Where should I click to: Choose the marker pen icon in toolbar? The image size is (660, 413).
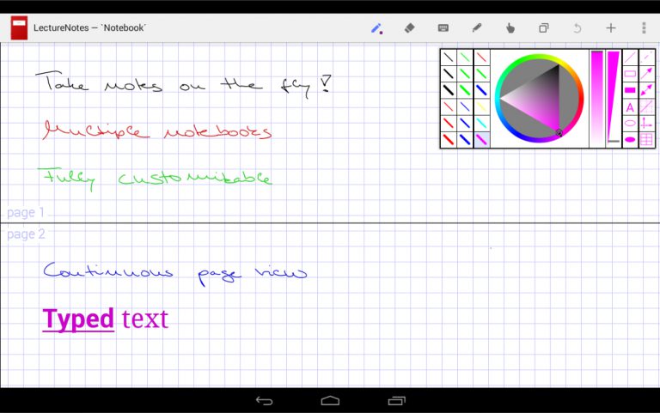[x=476, y=28]
